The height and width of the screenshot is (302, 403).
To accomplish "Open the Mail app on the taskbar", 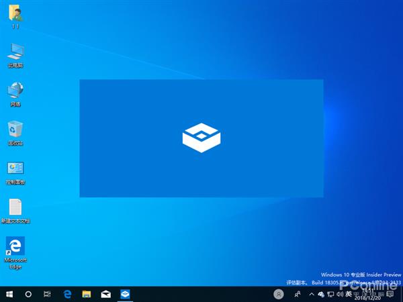I will [x=106, y=295].
